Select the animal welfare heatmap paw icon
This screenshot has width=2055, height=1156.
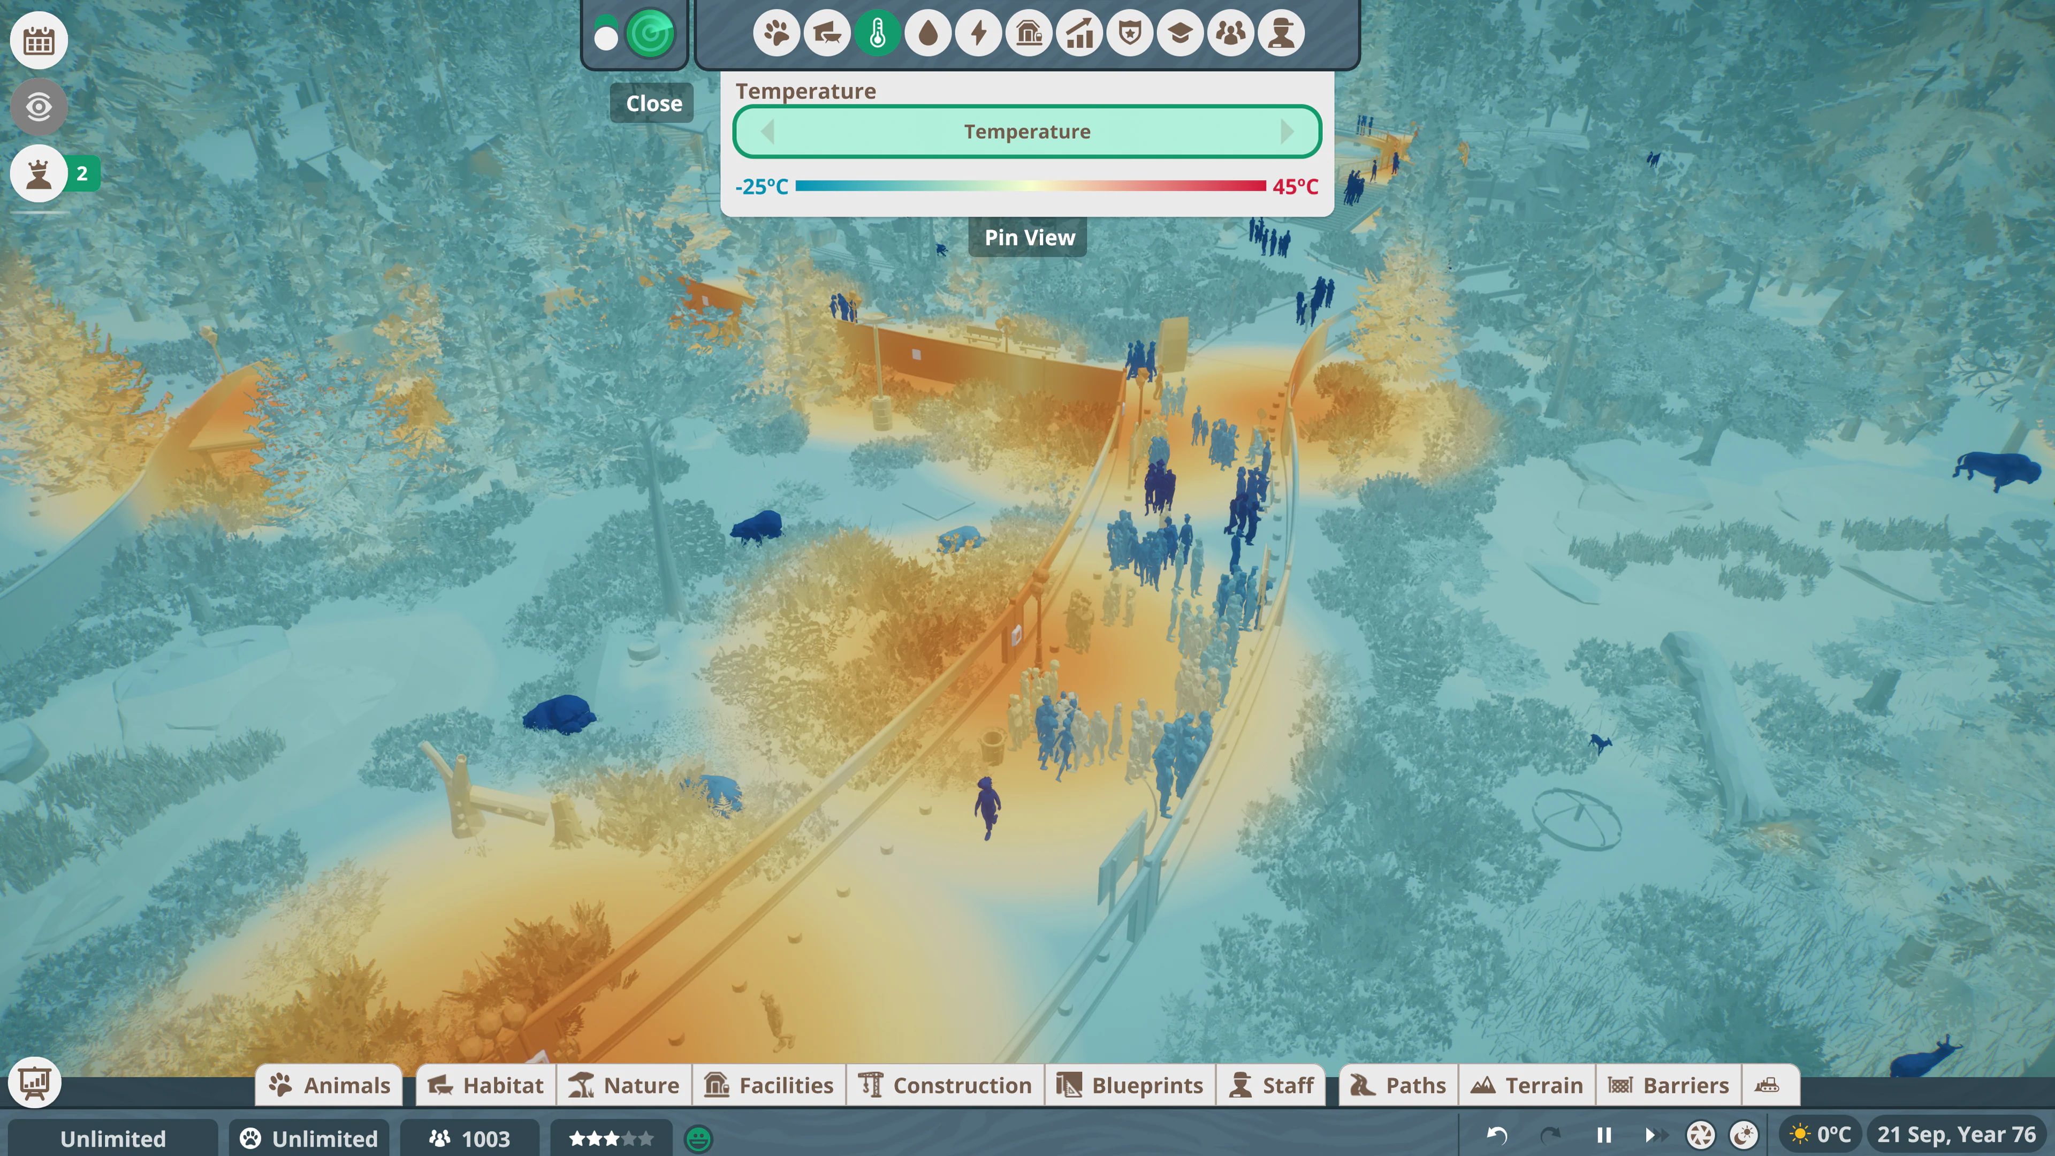776,33
